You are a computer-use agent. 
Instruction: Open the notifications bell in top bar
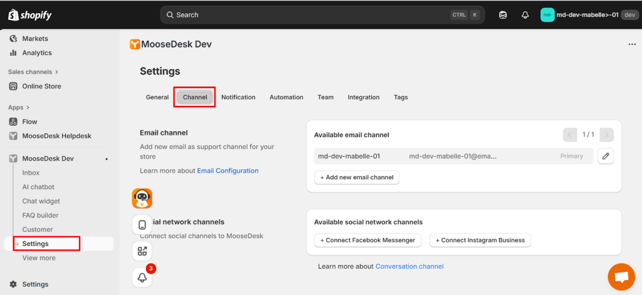(x=525, y=15)
